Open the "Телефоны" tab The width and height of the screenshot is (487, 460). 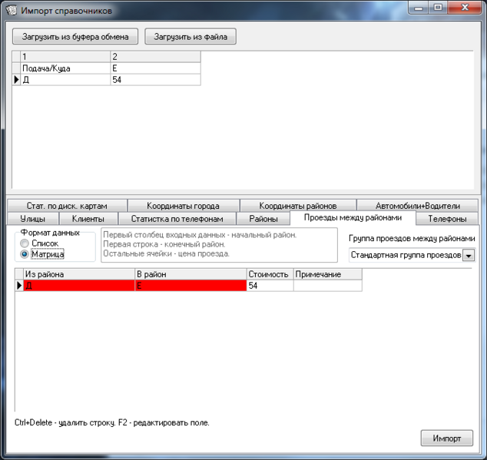[x=447, y=219]
